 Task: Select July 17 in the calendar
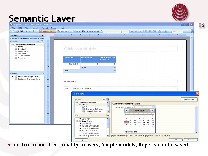[126, 122]
